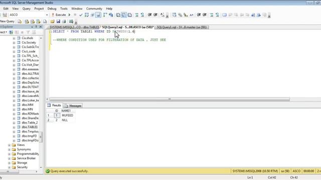
Task: Open the Community menu
Action: (x=94, y=8)
